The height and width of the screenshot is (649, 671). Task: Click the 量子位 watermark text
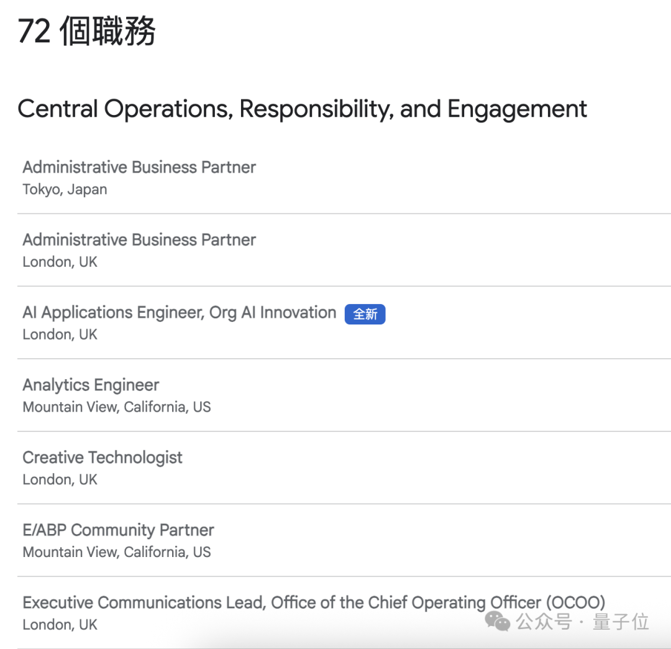(621, 622)
